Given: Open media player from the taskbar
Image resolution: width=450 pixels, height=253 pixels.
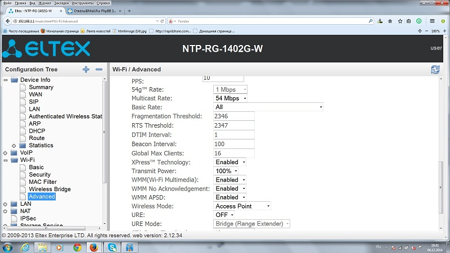Looking at the screenshot, I should 60,247.
